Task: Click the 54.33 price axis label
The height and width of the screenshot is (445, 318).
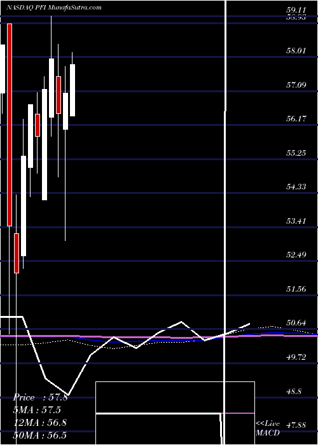Action: (x=296, y=186)
